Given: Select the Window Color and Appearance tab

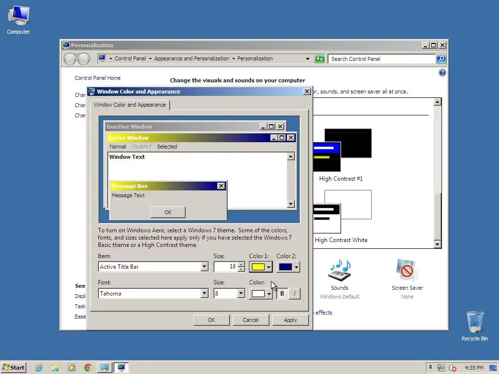Looking at the screenshot, I should pos(130,105).
